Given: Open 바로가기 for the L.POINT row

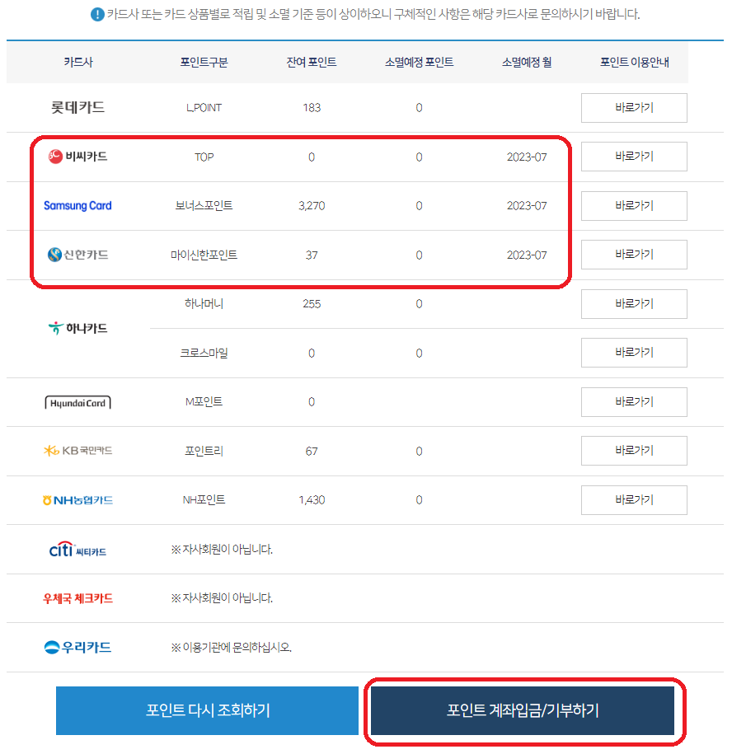Looking at the screenshot, I should tap(633, 107).
